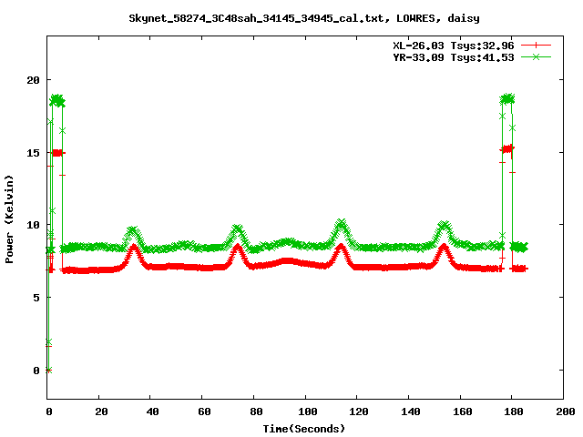The height and width of the screenshot is (437, 583).
Task: Click the x-axis tick label 200
Action: point(565,412)
